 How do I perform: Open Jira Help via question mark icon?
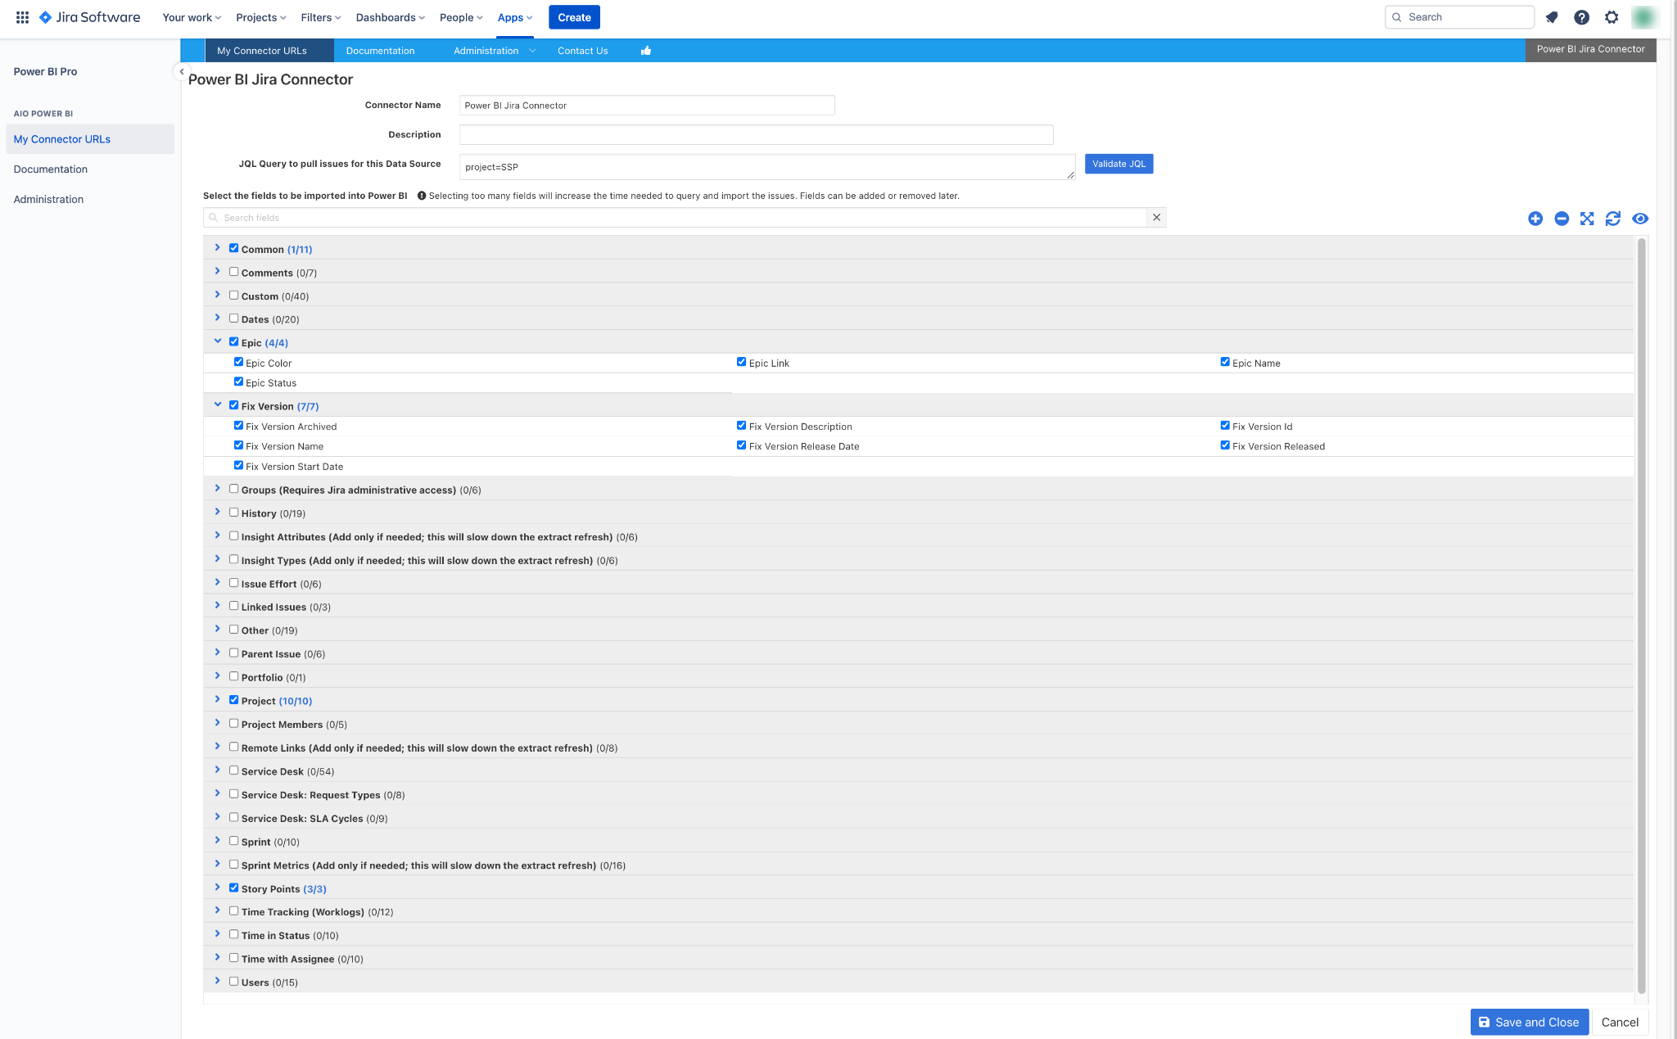(1581, 16)
